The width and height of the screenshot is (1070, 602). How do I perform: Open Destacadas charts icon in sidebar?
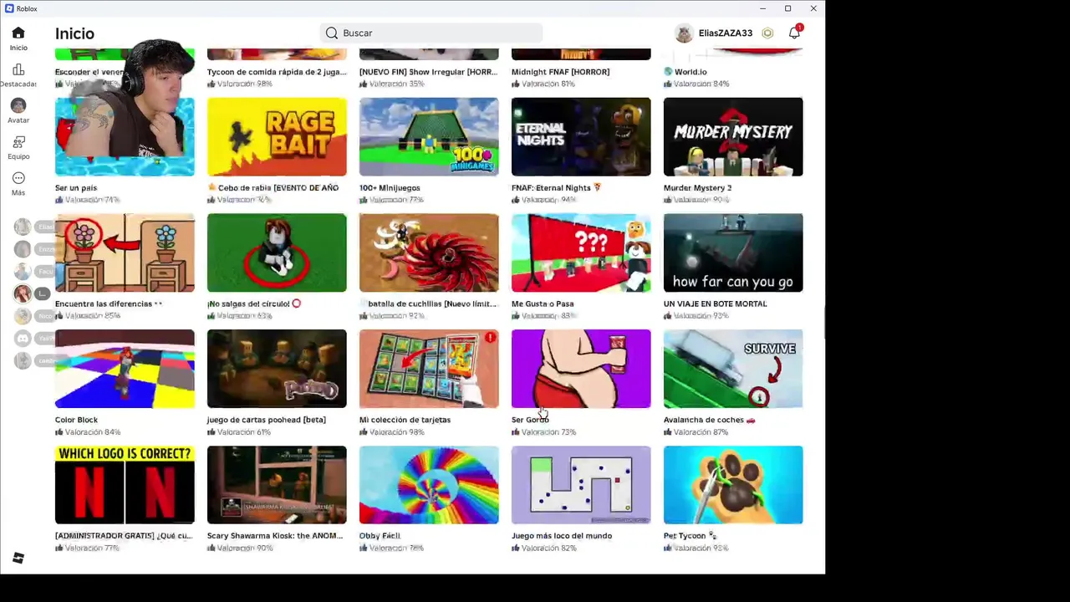pyautogui.click(x=18, y=69)
